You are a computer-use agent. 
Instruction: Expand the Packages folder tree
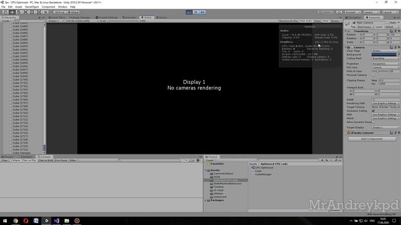(x=206, y=201)
